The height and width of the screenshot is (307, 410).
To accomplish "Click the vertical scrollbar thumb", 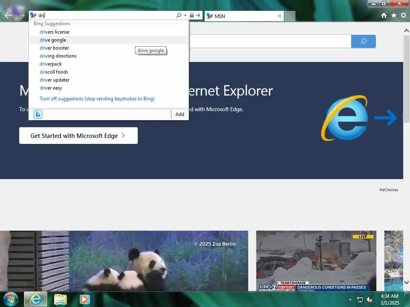I will (x=406, y=79).
